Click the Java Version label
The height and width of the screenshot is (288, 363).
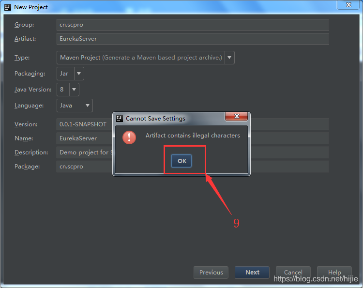pyautogui.click(x=33, y=90)
